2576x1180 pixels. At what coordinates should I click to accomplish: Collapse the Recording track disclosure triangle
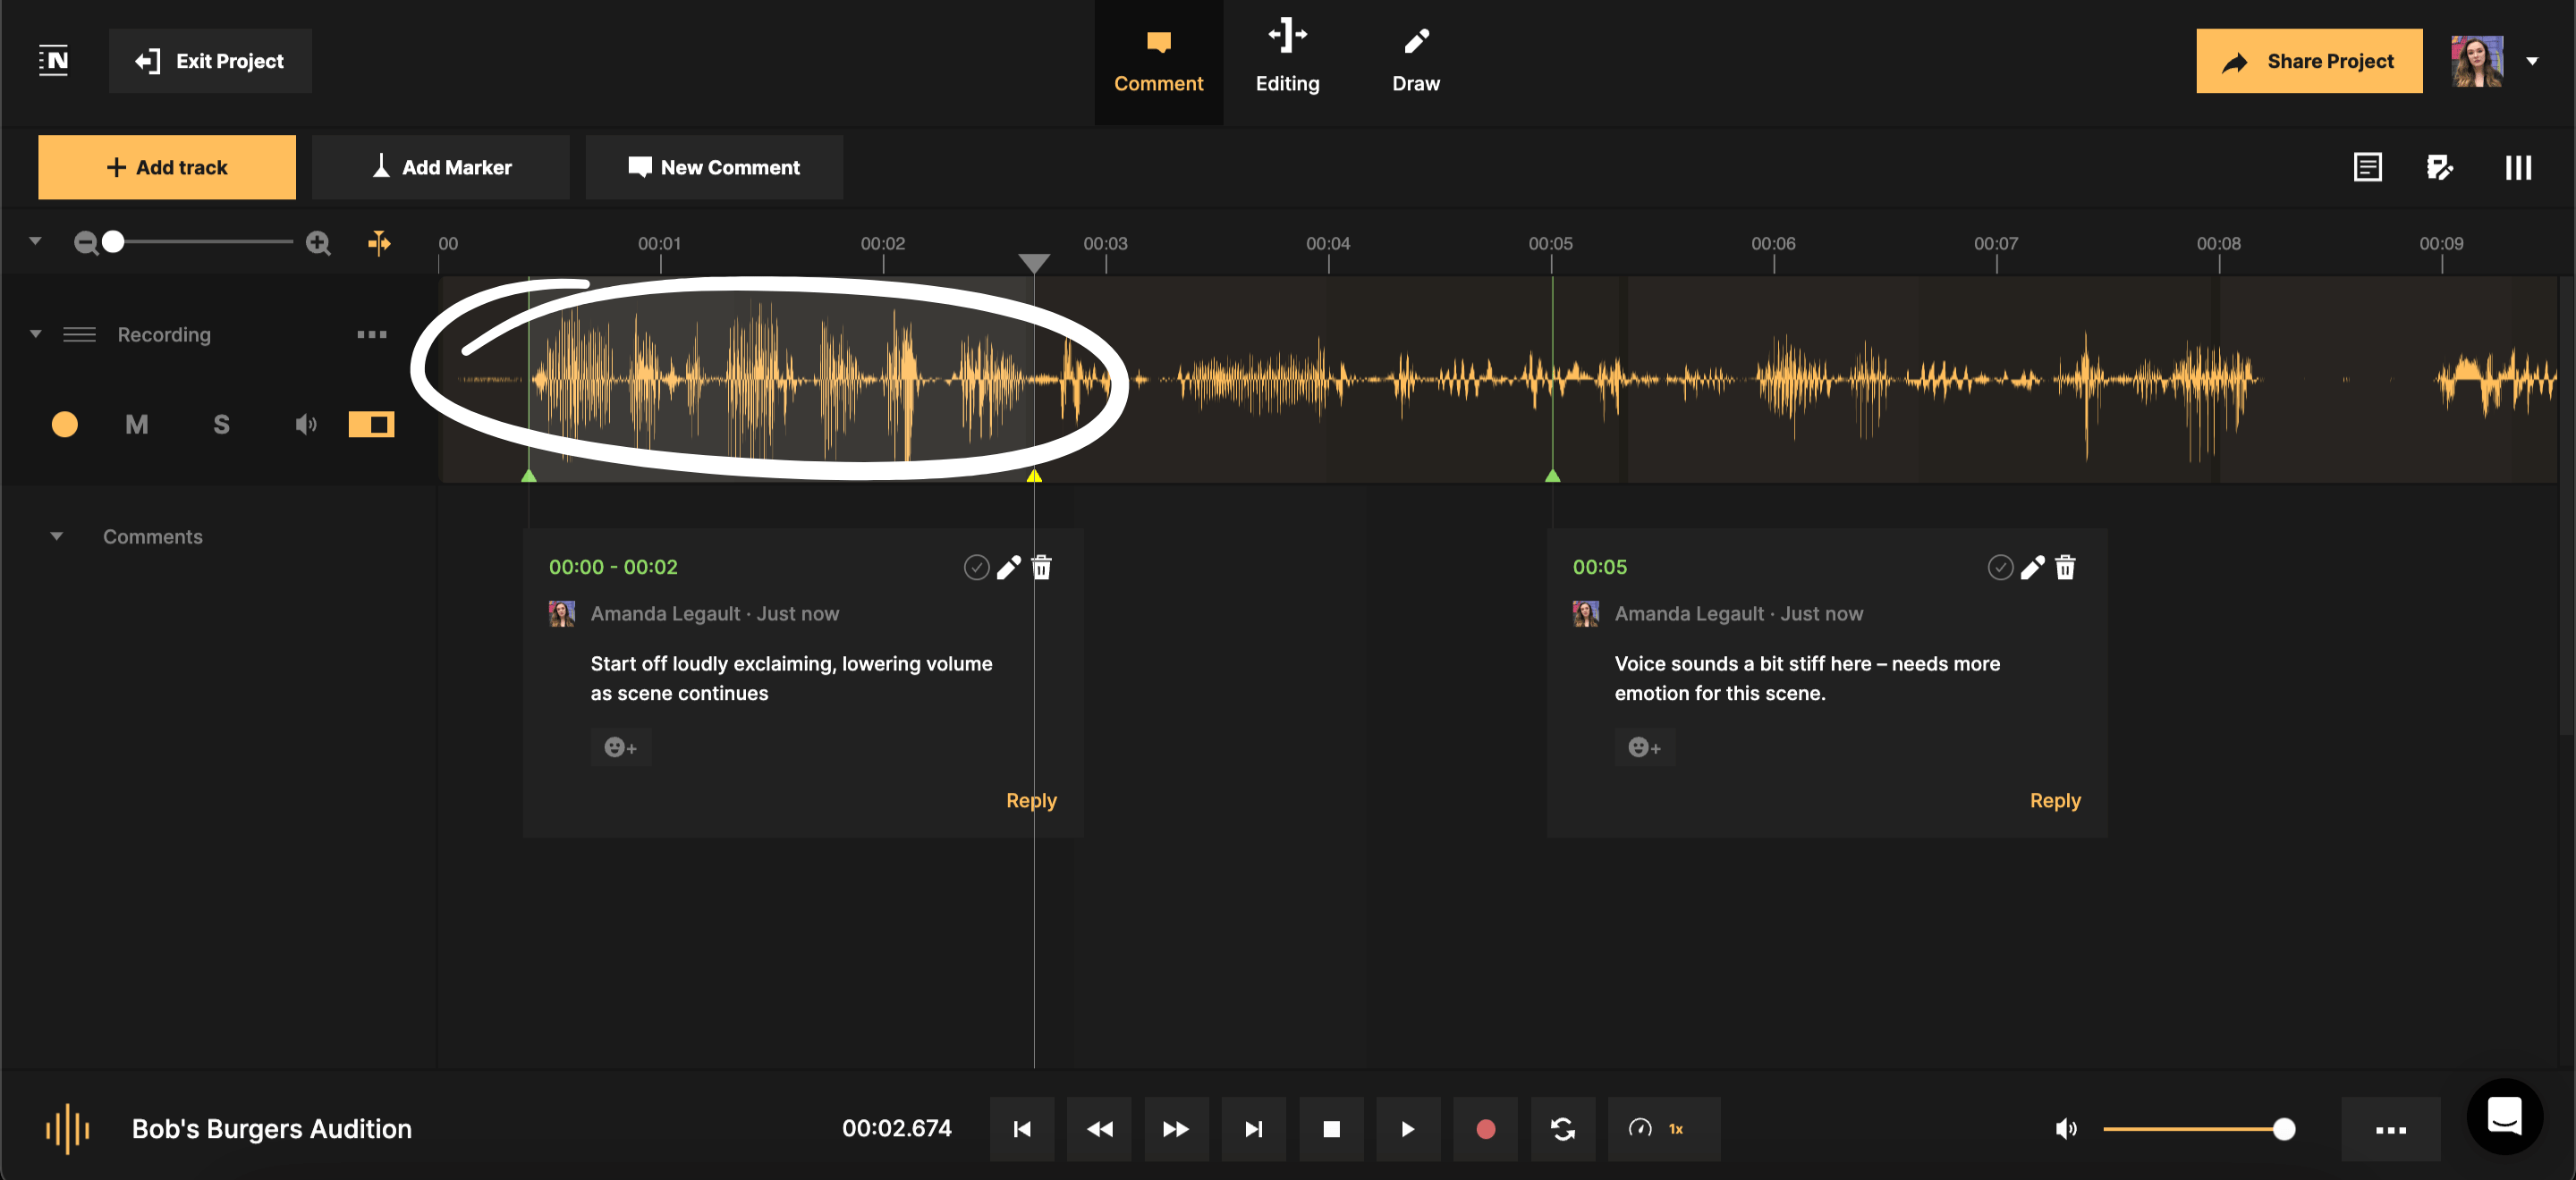click(x=35, y=333)
